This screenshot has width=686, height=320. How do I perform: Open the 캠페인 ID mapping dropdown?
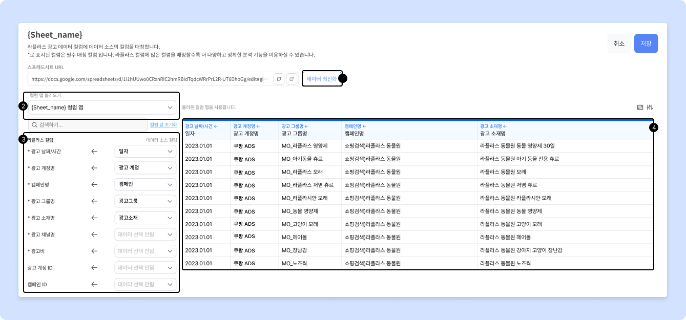pyautogui.click(x=145, y=284)
